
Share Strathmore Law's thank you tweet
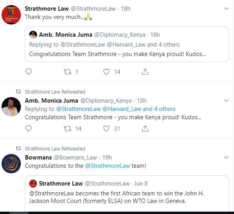(145, 71)
